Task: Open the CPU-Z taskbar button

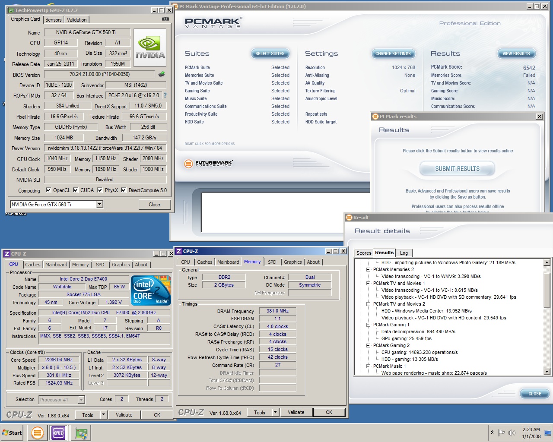Action: point(58,433)
